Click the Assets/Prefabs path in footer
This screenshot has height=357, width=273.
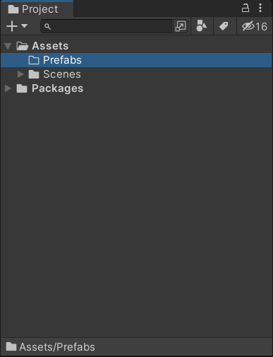coord(57,347)
